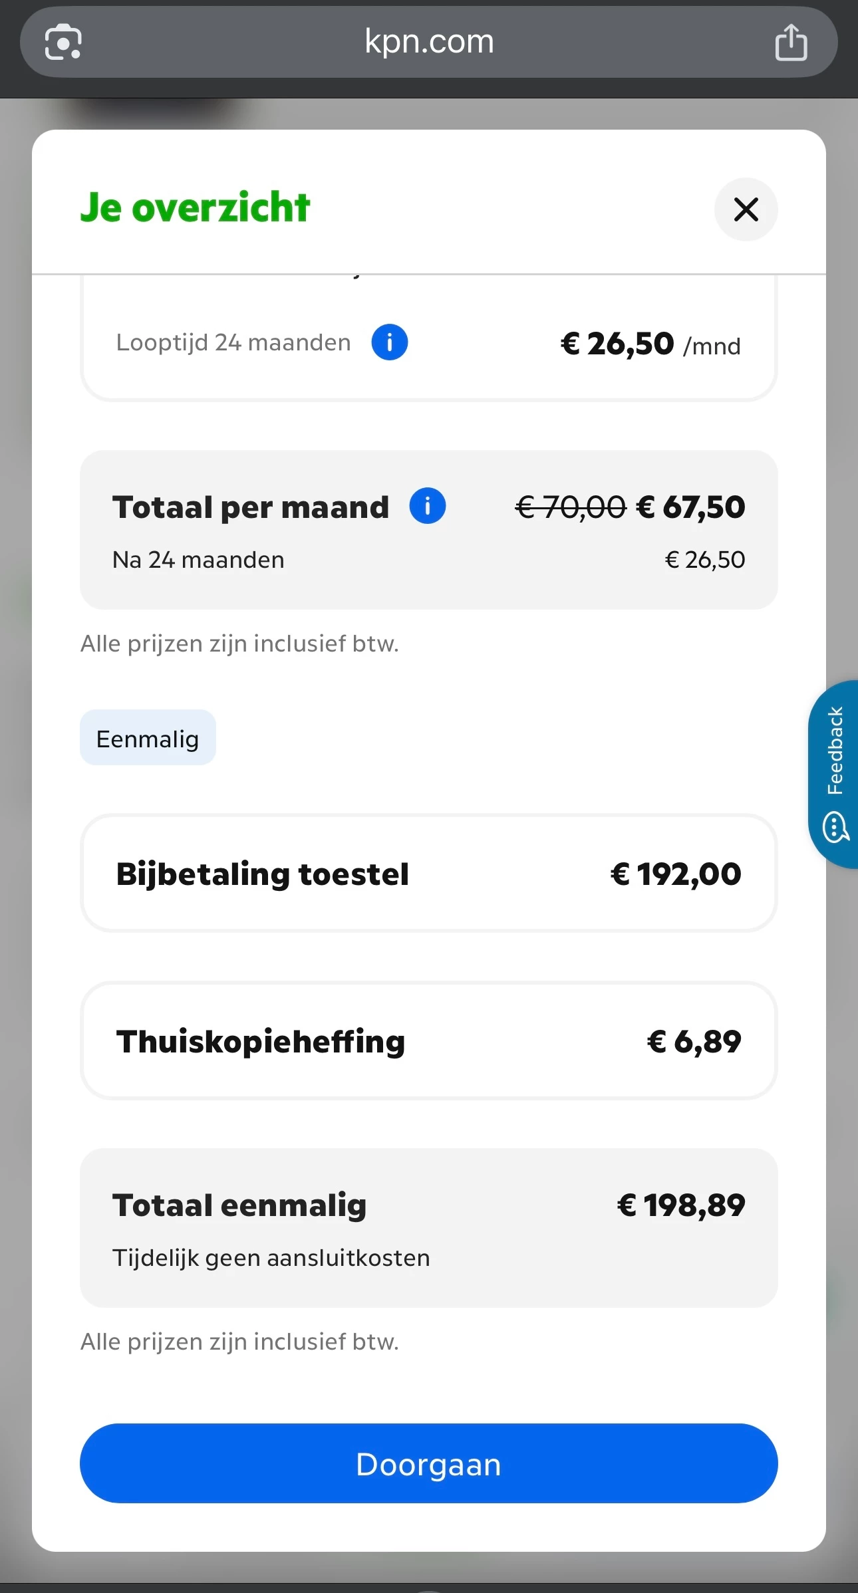858x1593 pixels.
Task: Show info for Totaal per maand
Action: tap(427, 506)
